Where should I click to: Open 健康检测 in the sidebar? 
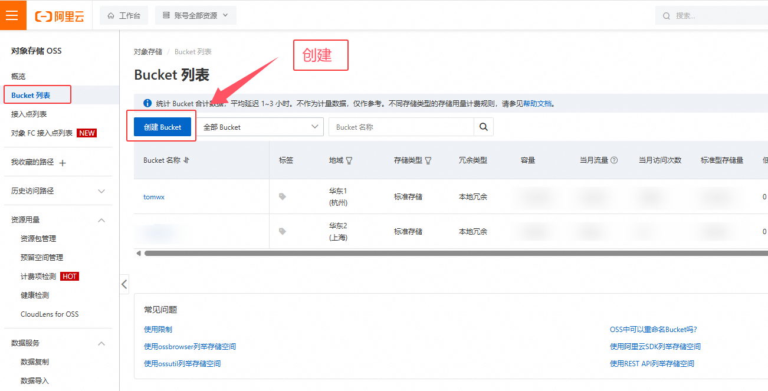[x=35, y=295]
